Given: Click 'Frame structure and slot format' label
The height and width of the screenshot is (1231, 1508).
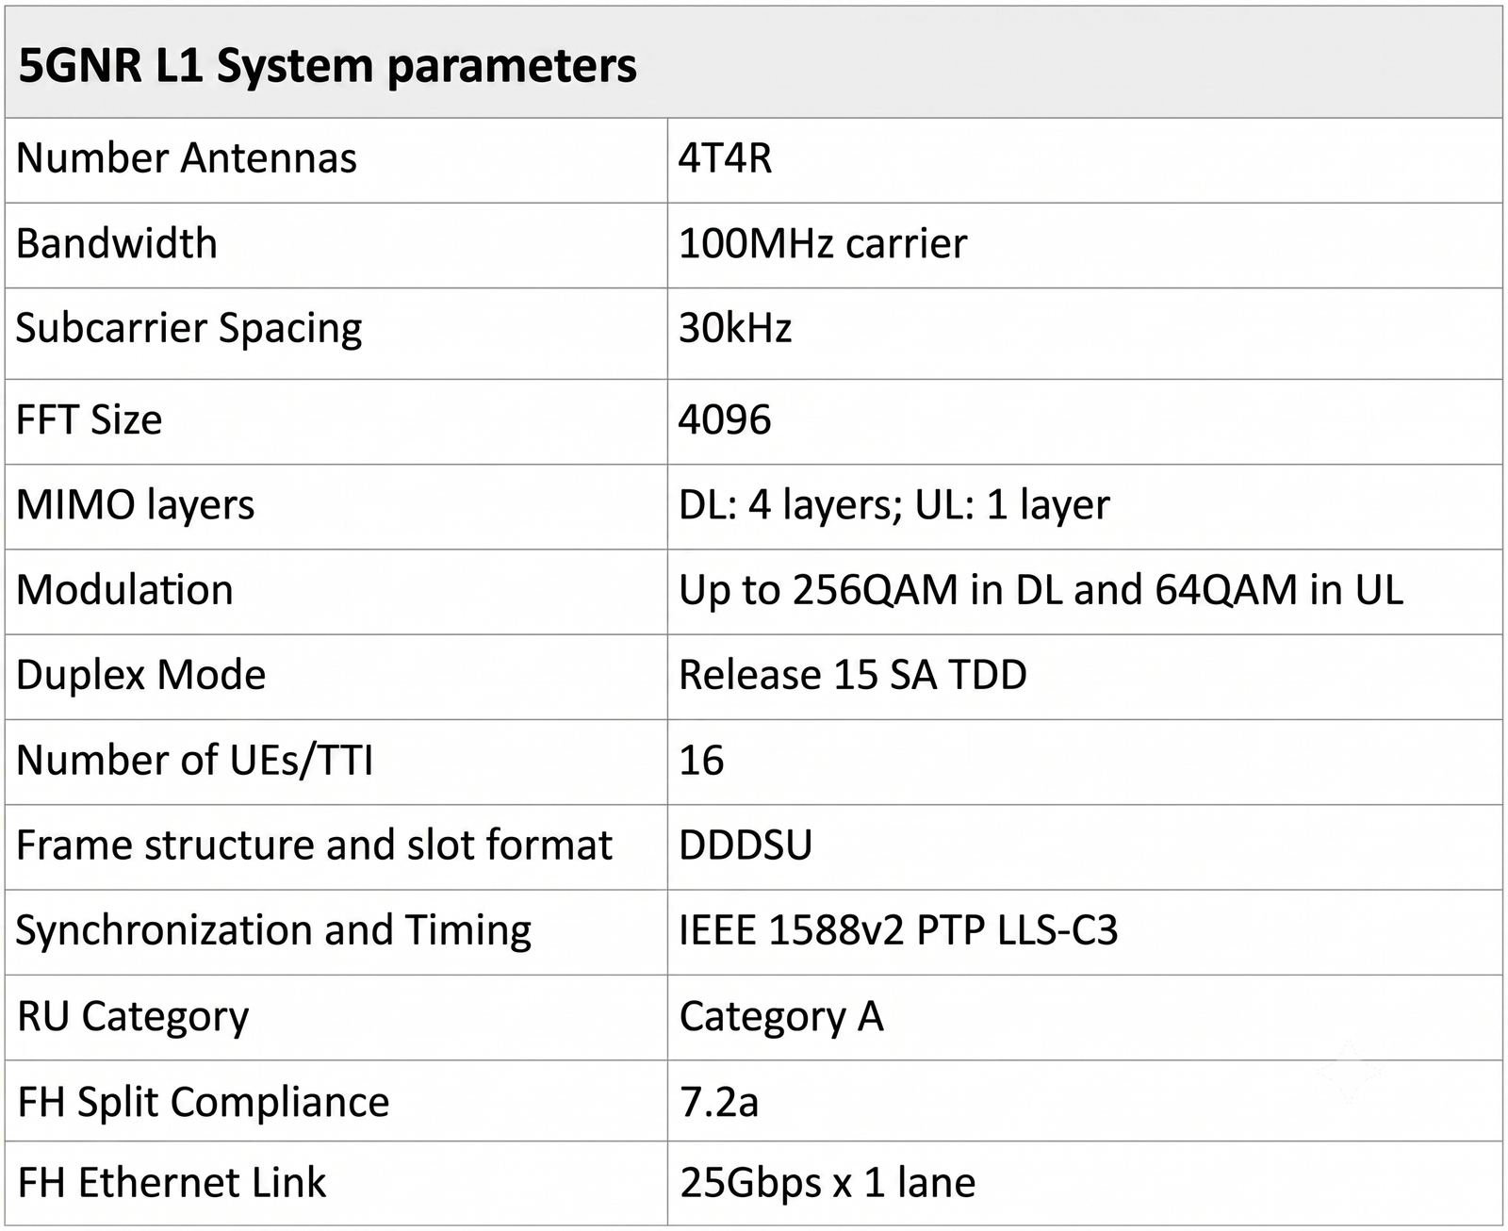Looking at the screenshot, I should point(314,845).
